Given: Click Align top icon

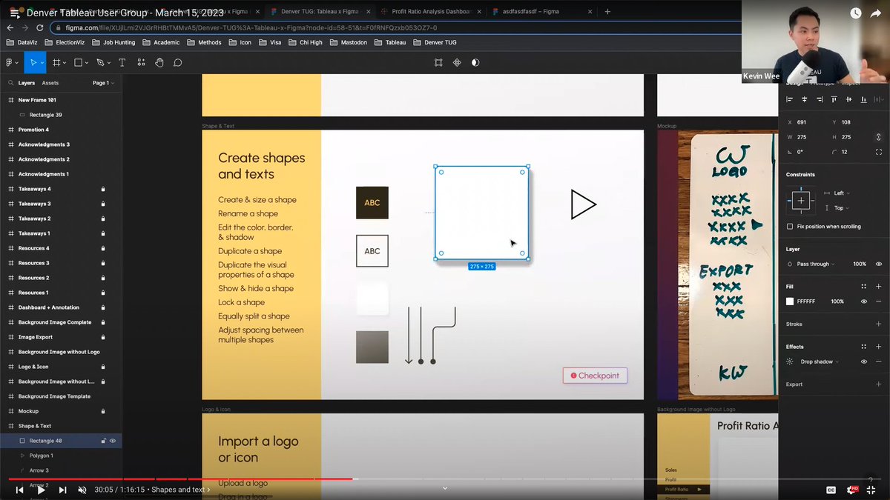Looking at the screenshot, I should point(834,99).
